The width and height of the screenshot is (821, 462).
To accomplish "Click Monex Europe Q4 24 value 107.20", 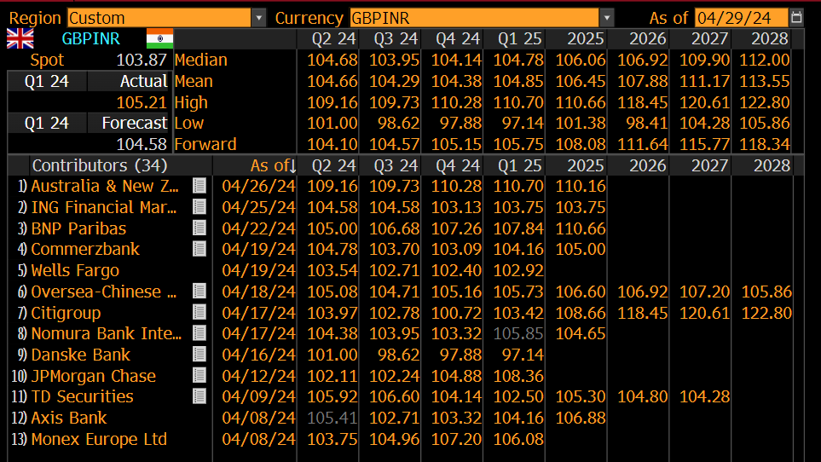I will [456, 439].
